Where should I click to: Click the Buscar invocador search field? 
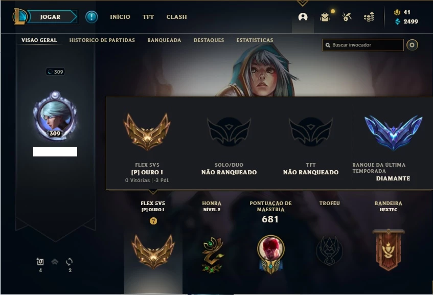click(362, 45)
